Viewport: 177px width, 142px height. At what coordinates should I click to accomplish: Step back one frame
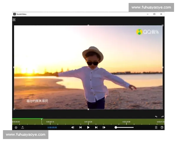click(x=73, y=128)
